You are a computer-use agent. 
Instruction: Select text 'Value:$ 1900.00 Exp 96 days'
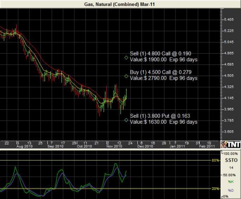(163, 60)
